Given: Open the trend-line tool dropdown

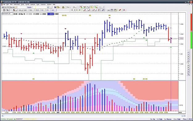Looking at the screenshot, I should click(94, 10).
